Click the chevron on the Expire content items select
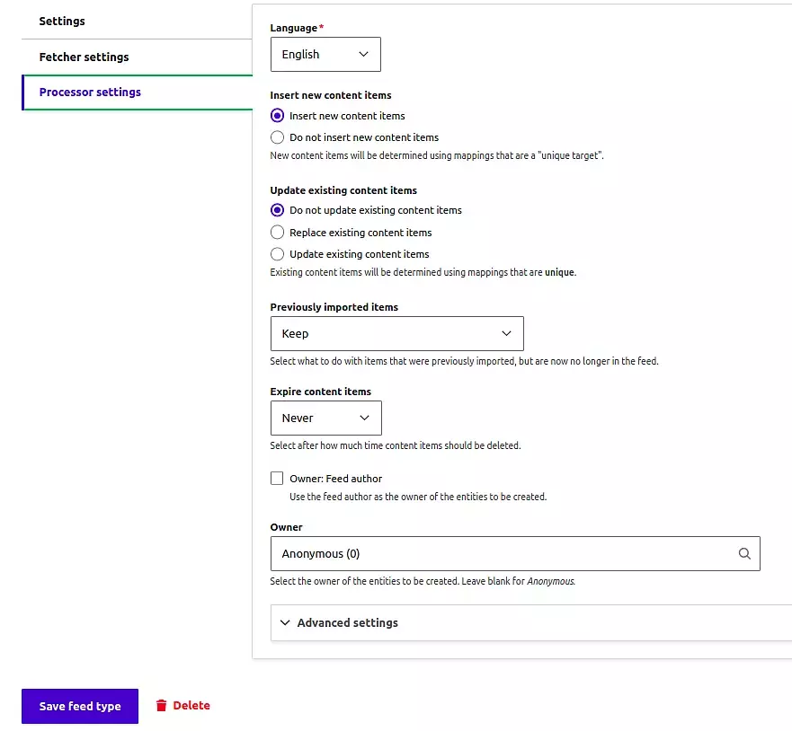The width and height of the screenshot is (792, 731). coord(363,418)
